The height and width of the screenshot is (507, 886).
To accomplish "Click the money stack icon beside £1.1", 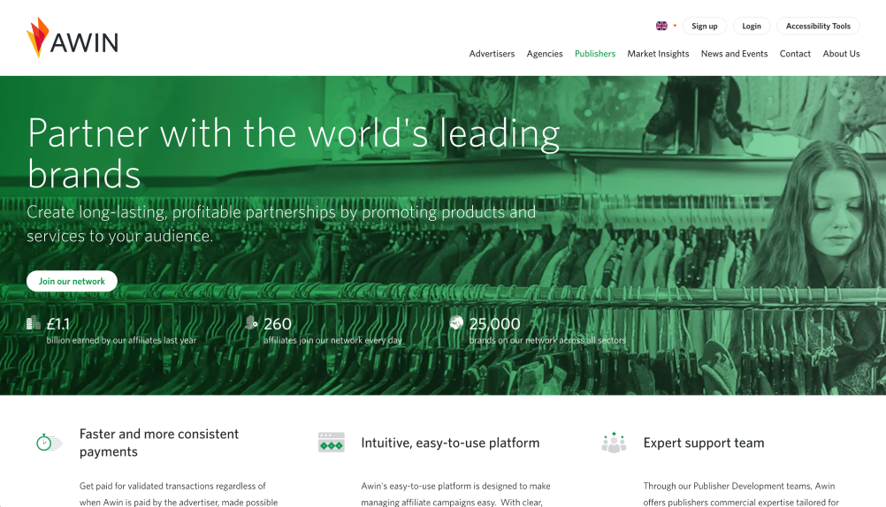I will (x=34, y=323).
